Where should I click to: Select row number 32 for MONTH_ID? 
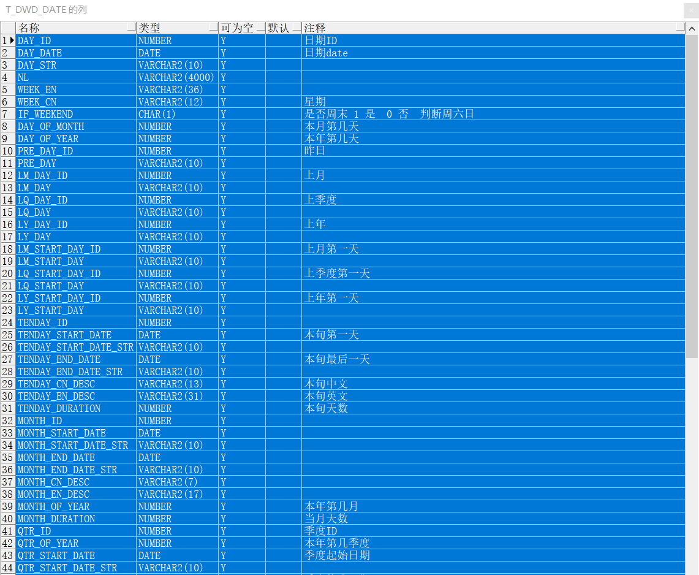tap(7, 421)
